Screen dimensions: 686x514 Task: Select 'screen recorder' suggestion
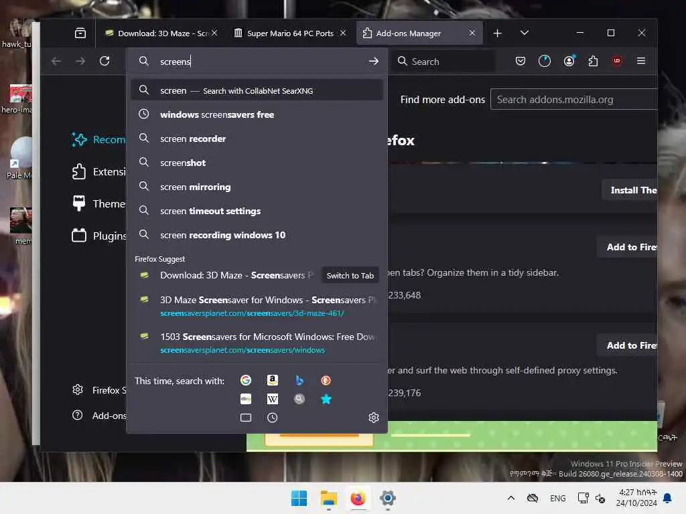[x=257, y=139]
